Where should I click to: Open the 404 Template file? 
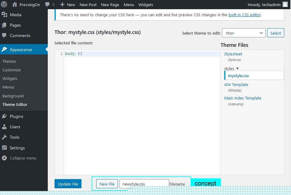236,84
